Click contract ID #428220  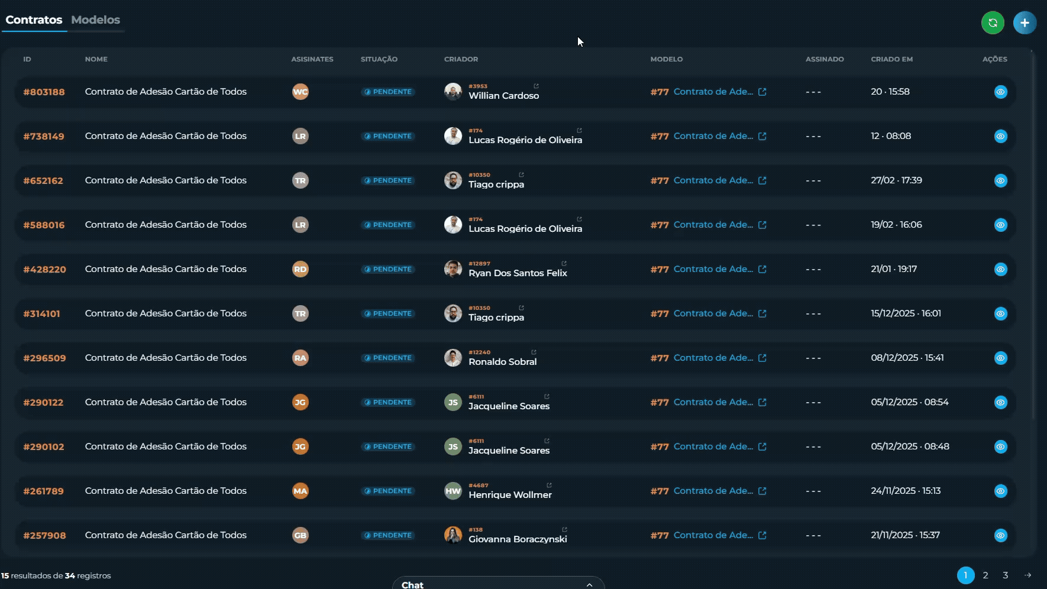point(44,269)
